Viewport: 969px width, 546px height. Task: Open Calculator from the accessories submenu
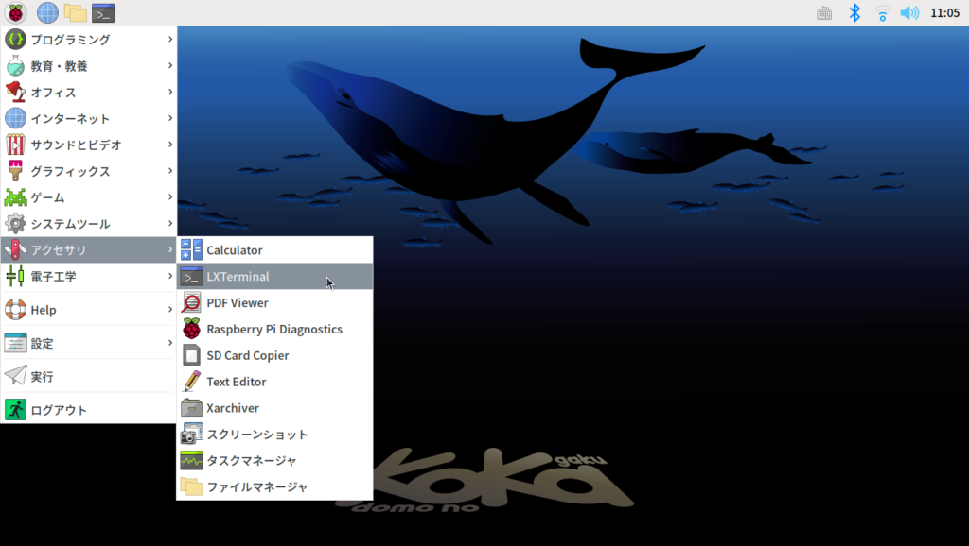tap(235, 250)
